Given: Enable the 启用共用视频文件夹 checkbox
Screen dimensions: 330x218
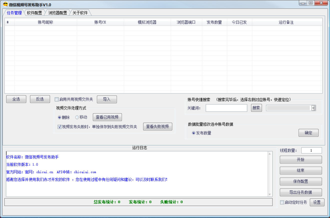Looking at the screenshot, I should pyautogui.click(x=57, y=99).
